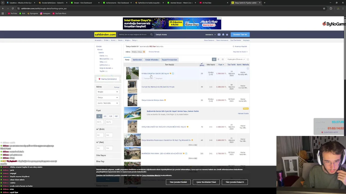Select USD currency toggle

(105, 116)
